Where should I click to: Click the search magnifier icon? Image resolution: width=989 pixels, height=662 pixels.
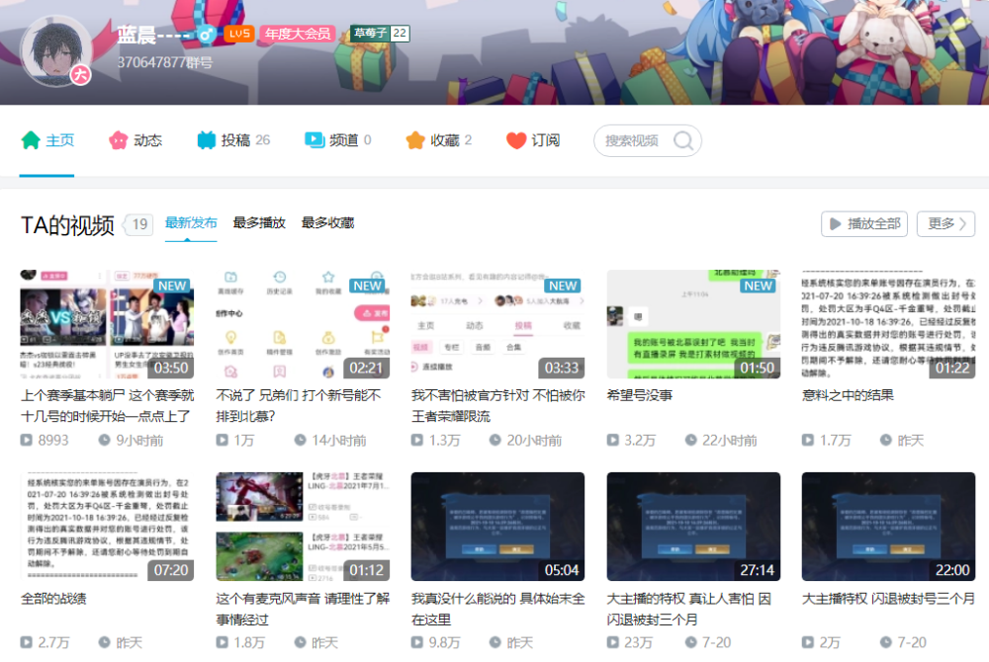pos(683,140)
